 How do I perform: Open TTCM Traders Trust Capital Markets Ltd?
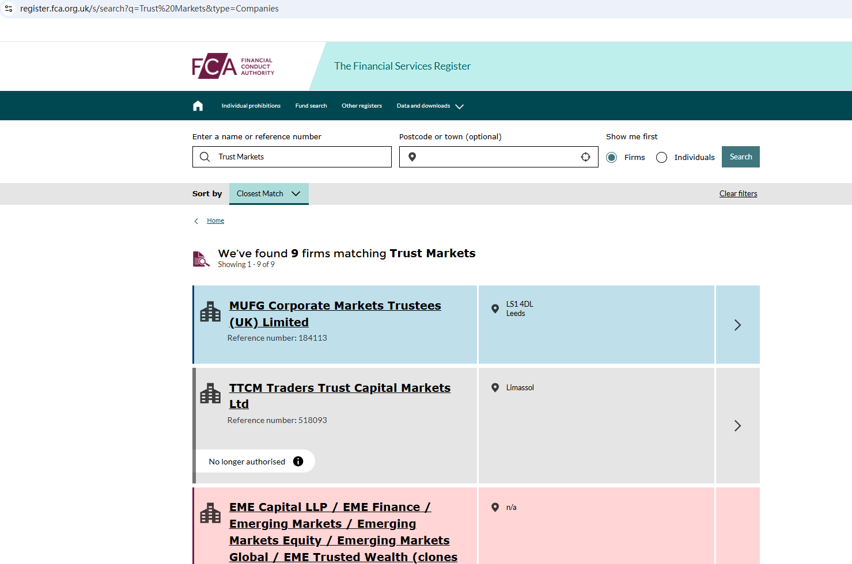(340, 396)
